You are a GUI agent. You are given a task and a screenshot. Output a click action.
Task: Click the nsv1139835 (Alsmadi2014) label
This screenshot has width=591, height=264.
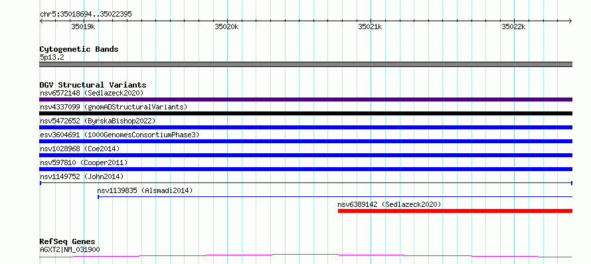coord(145,190)
